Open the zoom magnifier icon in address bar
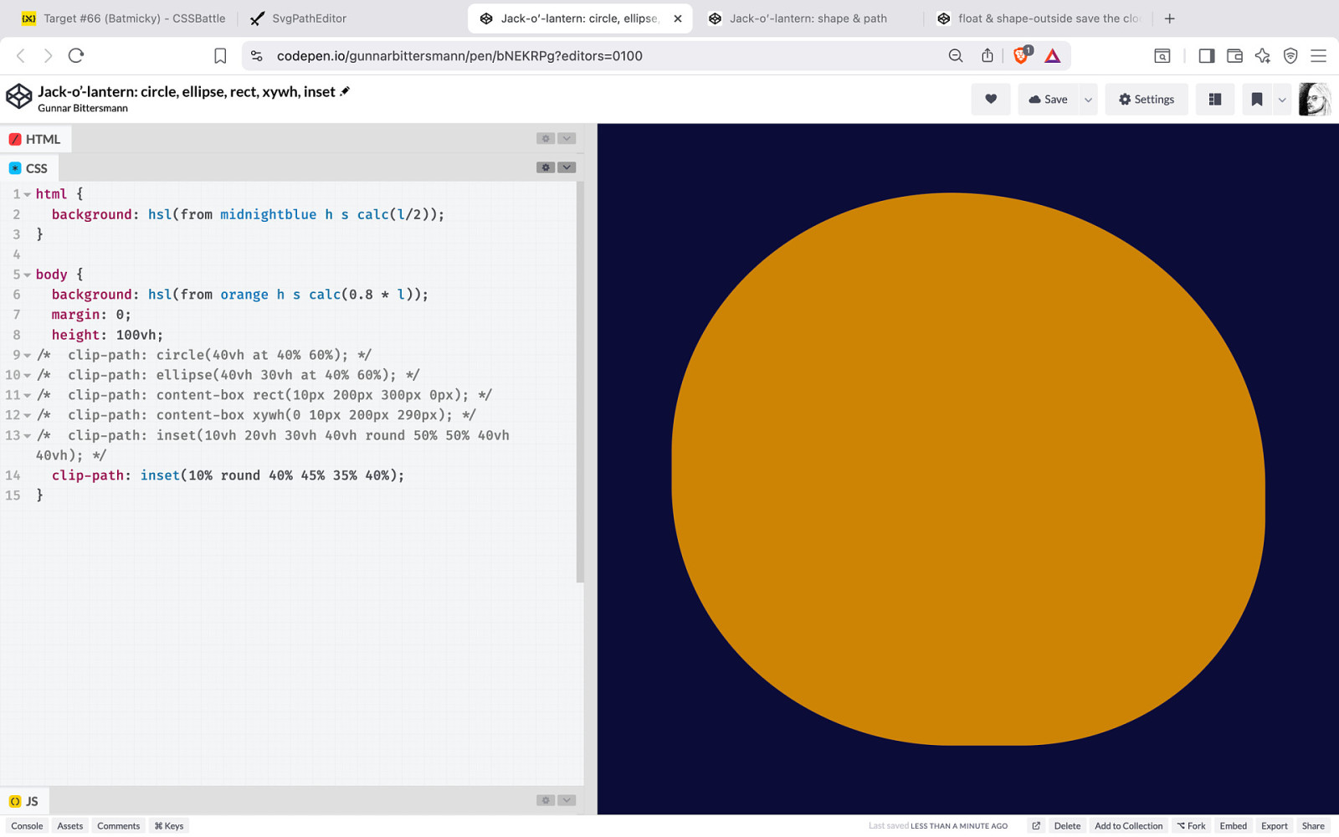 pos(956,55)
